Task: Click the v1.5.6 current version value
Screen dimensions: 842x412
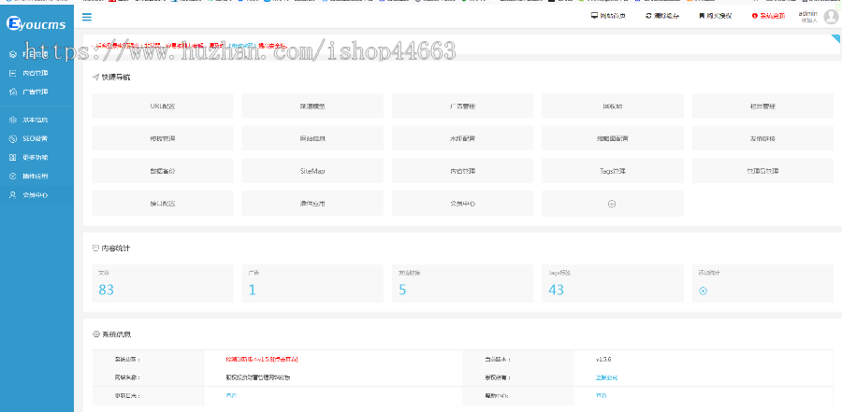Action: [x=603, y=359]
